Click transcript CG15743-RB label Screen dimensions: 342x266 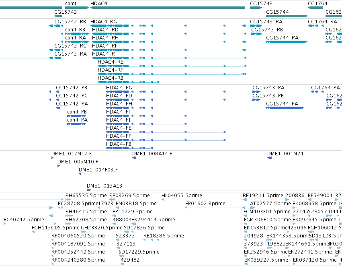tap(267, 30)
